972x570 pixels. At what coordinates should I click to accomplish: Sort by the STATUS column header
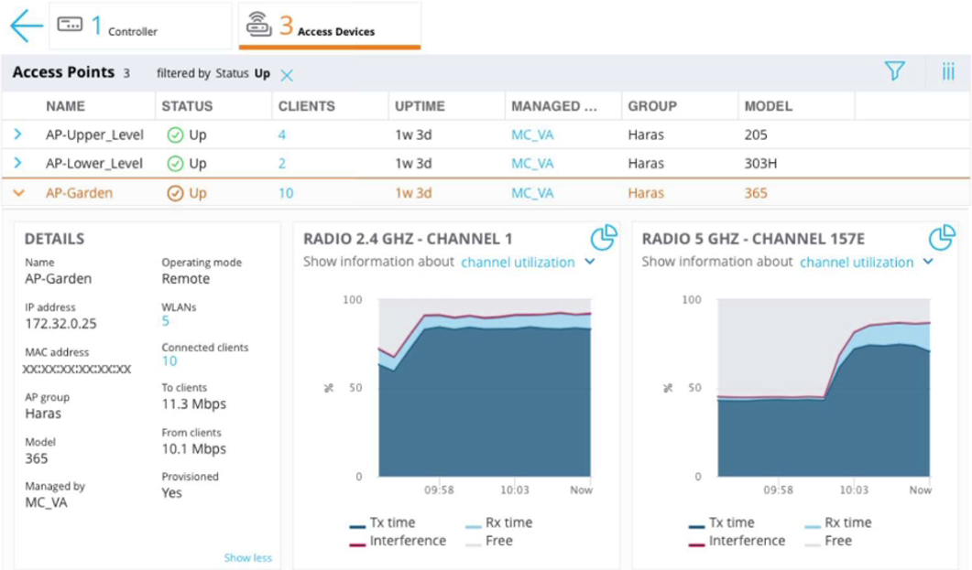tap(187, 106)
